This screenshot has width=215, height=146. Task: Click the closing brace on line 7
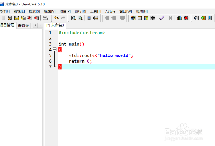click(x=60, y=67)
